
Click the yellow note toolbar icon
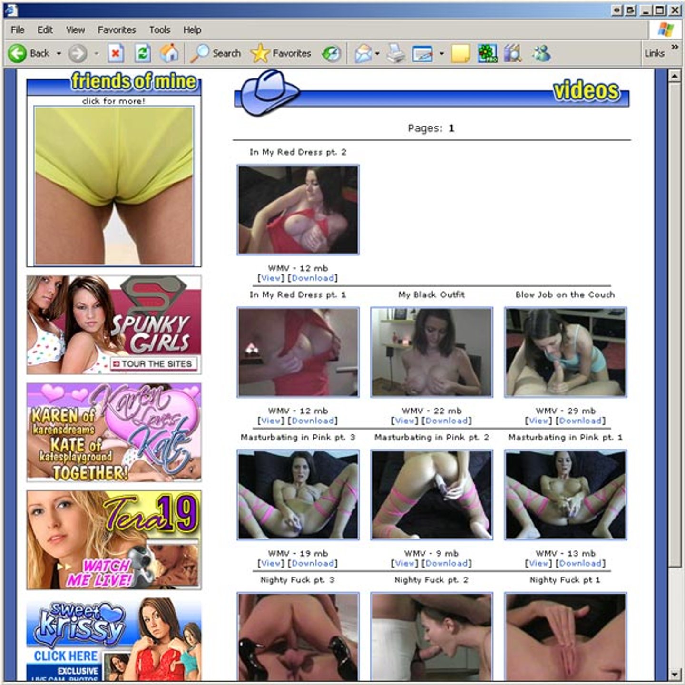(x=460, y=53)
